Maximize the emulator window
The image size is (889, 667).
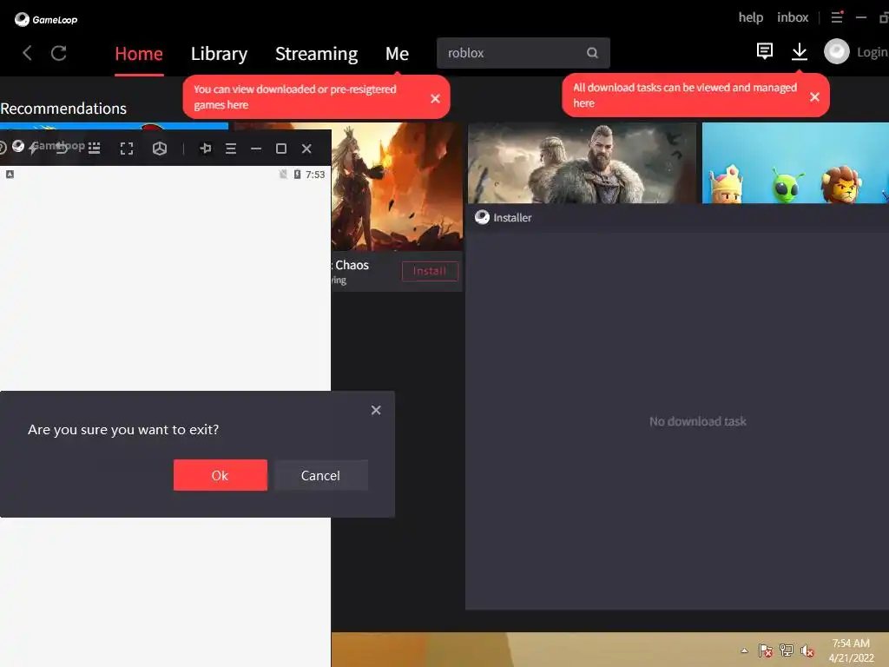click(x=281, y=149)
